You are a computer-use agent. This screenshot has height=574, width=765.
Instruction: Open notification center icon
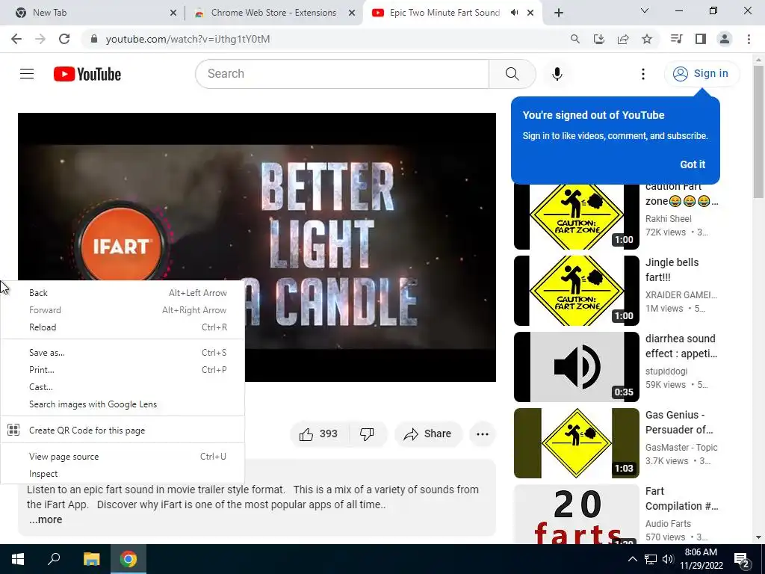742,559
